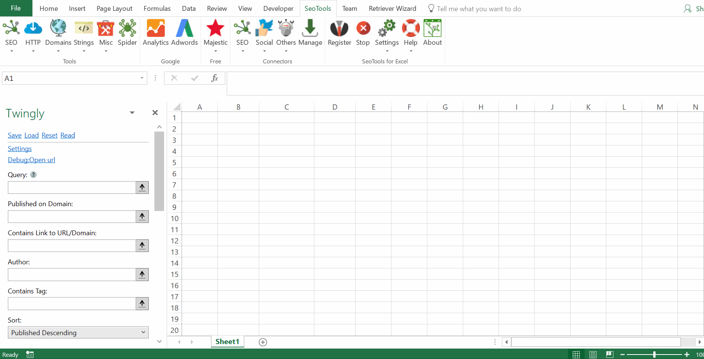The height and width of the screenshot is (359, 704).
Task: Click the zoom slider handle
Action: pos(654,355)
